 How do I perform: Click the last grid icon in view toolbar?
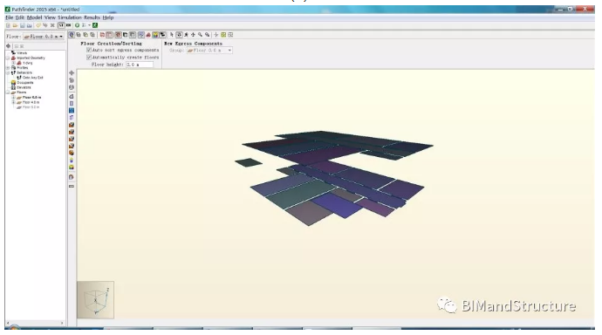click(230, 35)
